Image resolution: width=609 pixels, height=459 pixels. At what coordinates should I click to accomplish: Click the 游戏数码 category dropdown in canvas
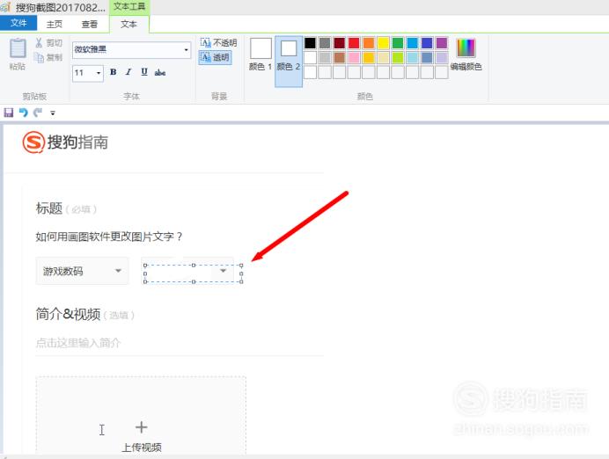pos(82,271)
